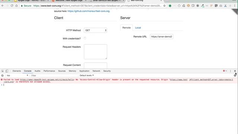Switch to the Remote server tab
The width and height of the screenshot is (238, 134).
126,28
